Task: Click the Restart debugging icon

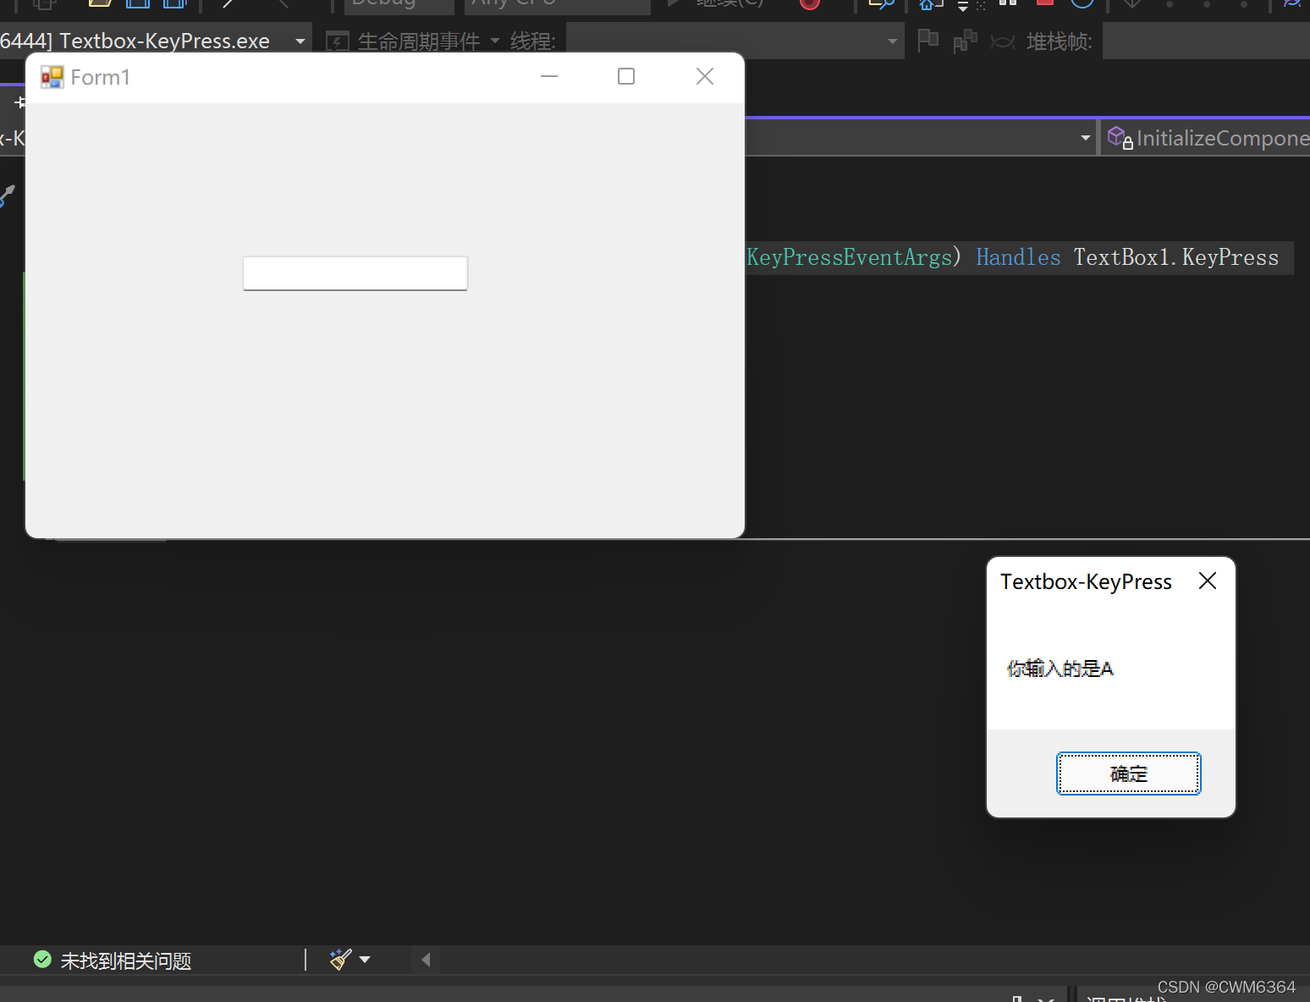Action: (x=1082, y=5)
